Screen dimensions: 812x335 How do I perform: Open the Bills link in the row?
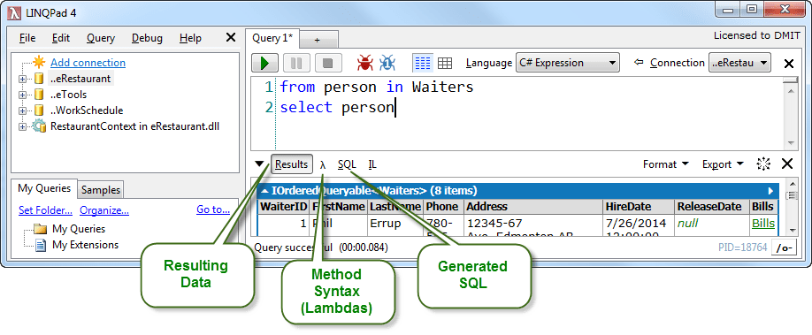763,223
